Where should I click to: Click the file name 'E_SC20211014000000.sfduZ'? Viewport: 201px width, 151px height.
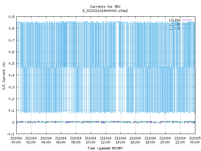click(105, 11)
